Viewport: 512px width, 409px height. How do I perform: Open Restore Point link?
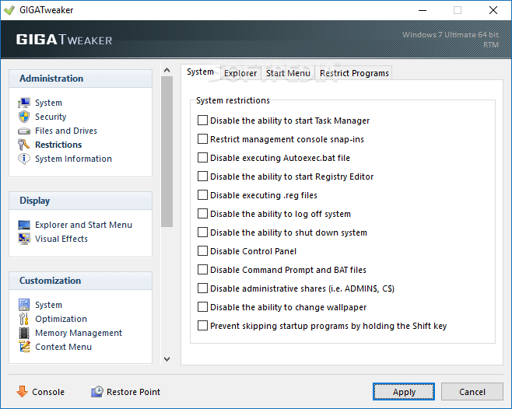point(133,392)
